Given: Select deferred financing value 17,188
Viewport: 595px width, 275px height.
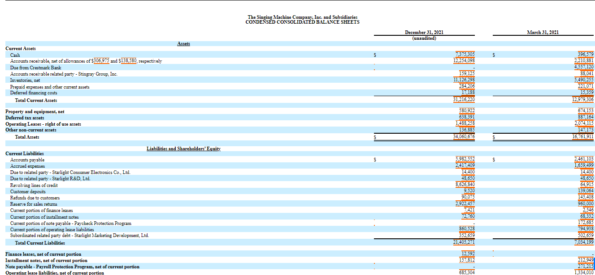Looking at the screenshot, I should pyautogui.click(x=469, y=92).
